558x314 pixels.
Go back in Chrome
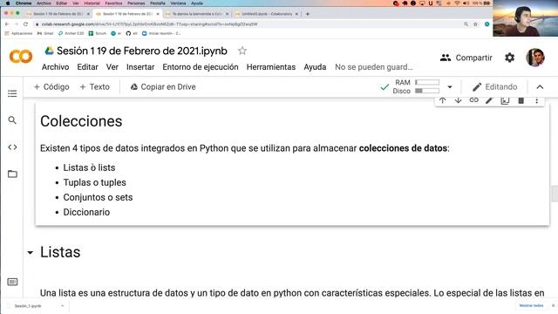pyautogui.click(x=7, y=24)
